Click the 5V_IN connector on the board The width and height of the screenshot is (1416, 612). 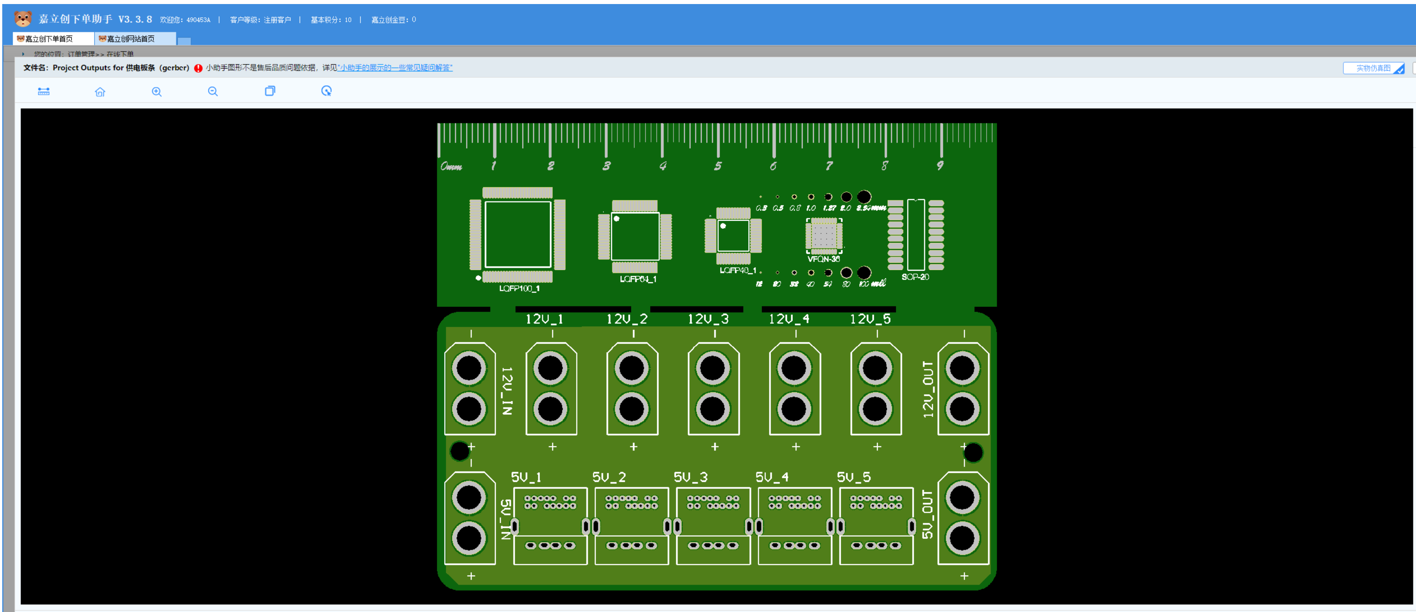pos(469,518)
